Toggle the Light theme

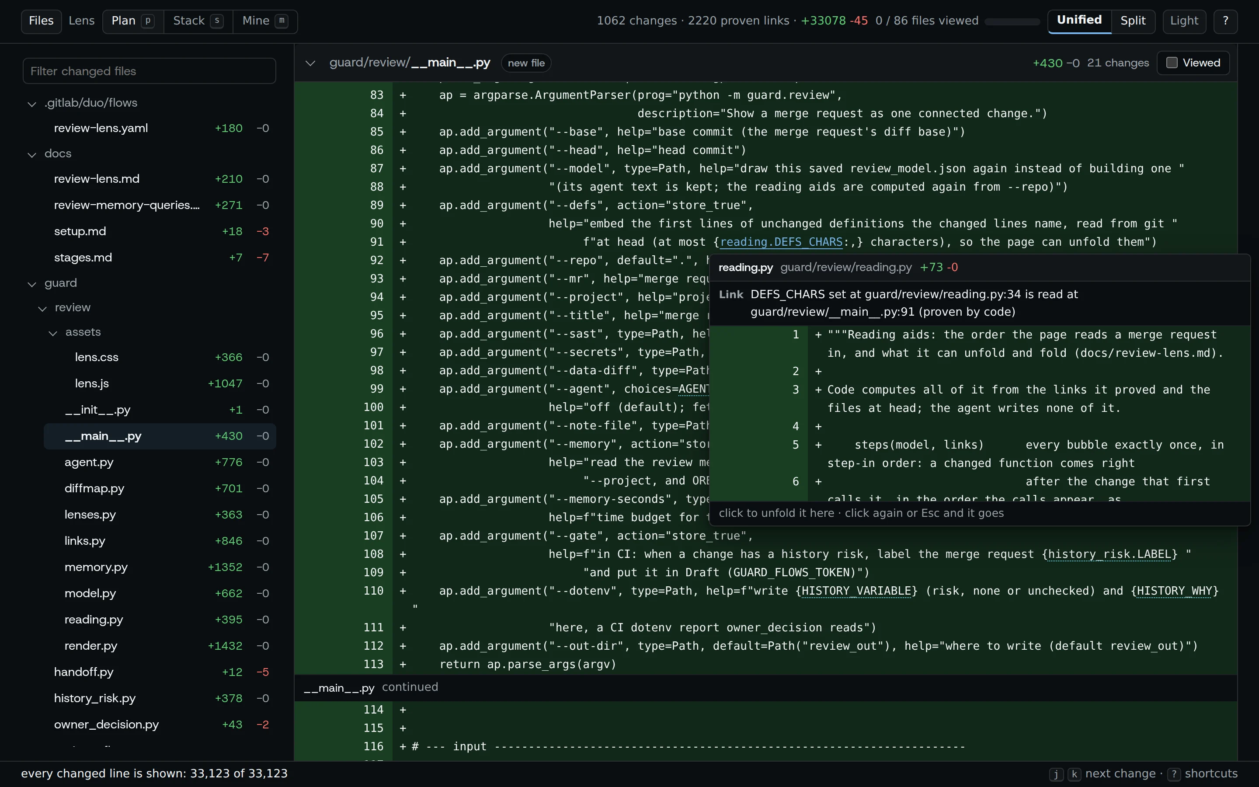click(x=1184, y=21)
